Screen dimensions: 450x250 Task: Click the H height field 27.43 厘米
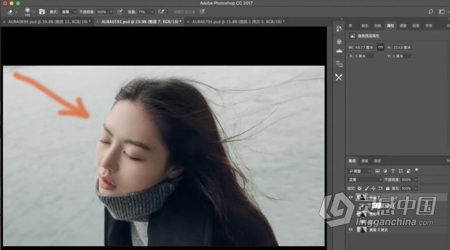(402, 48)
